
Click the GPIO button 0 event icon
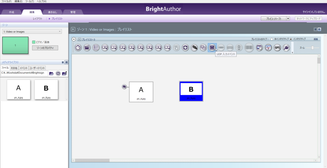tap(105, 48)
